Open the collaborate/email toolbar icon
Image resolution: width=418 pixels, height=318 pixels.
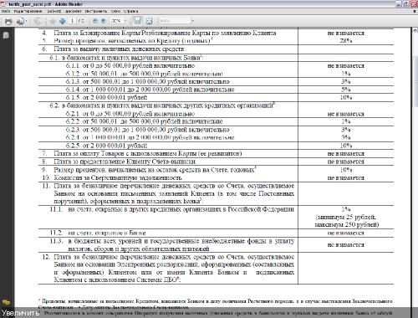tap(20, 21)
